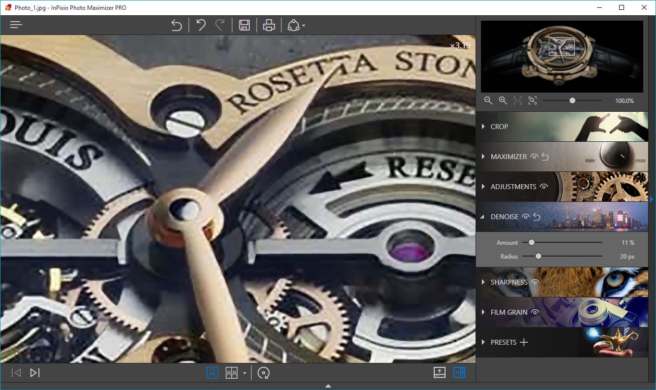Toggle the right side panel icon

[x=459, y=373]
